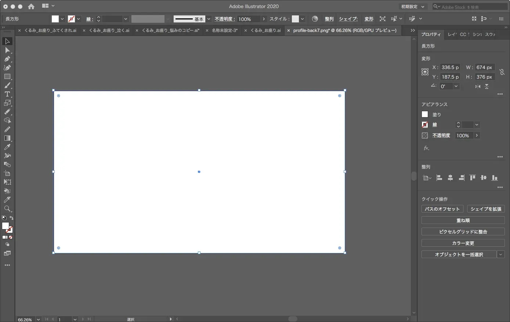
Task: Flip horizontally in Transform section
Action: (x=478, y=86)
